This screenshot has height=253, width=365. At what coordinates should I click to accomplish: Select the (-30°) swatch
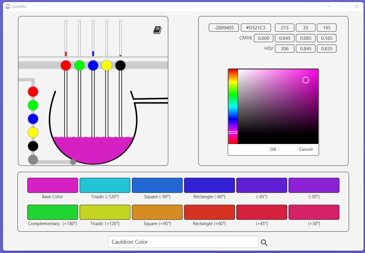[x=314, y=185]
